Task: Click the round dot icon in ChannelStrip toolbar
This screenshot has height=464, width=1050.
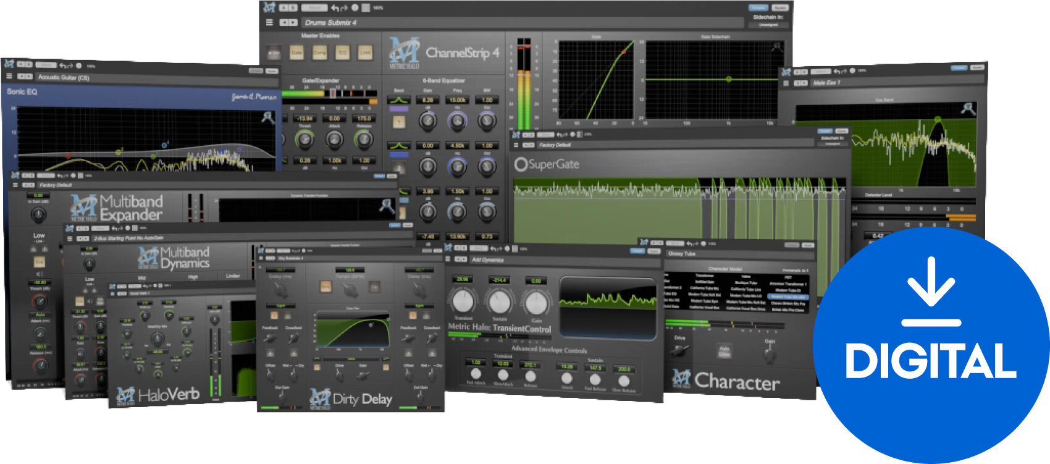Action: point(355,8)
